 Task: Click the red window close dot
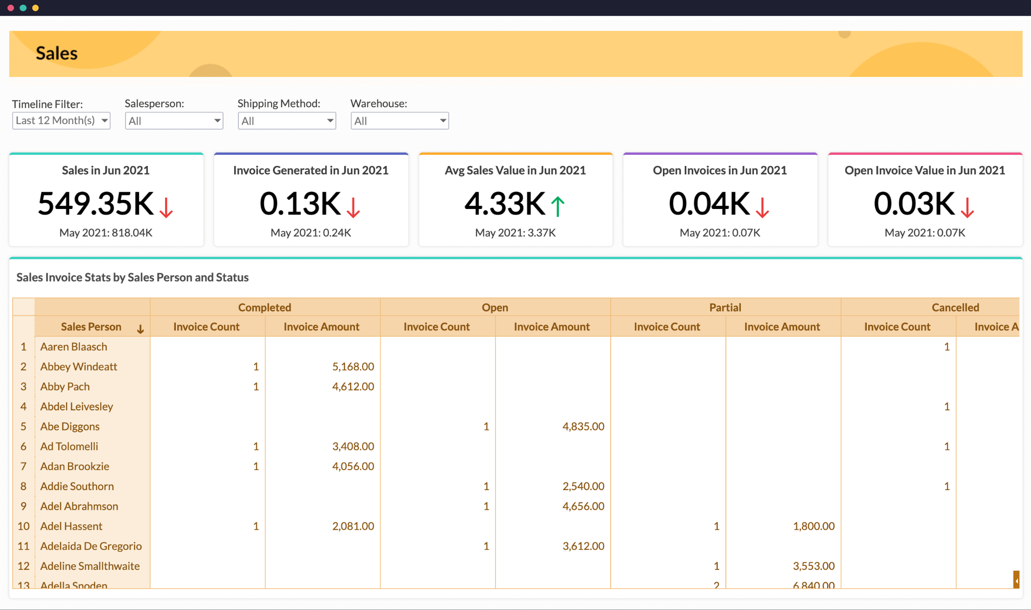[11, 8]
